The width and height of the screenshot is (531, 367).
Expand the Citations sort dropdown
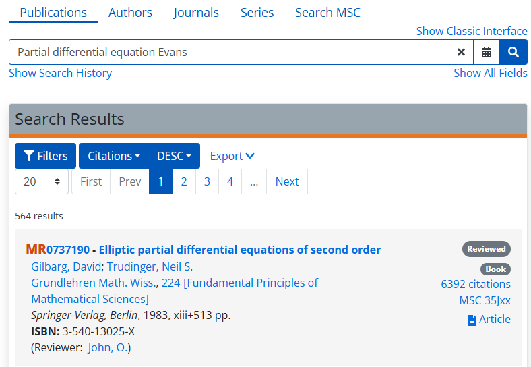tap(113, 156)
